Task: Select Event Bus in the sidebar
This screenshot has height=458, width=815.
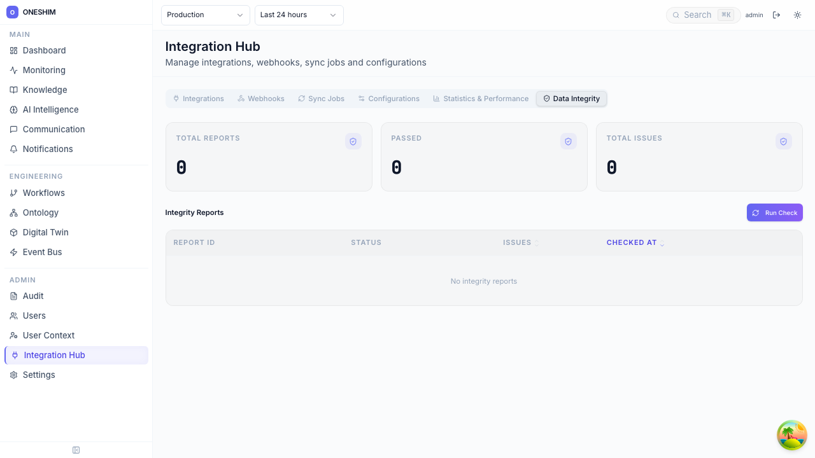Action: click(x=42, y=252)
